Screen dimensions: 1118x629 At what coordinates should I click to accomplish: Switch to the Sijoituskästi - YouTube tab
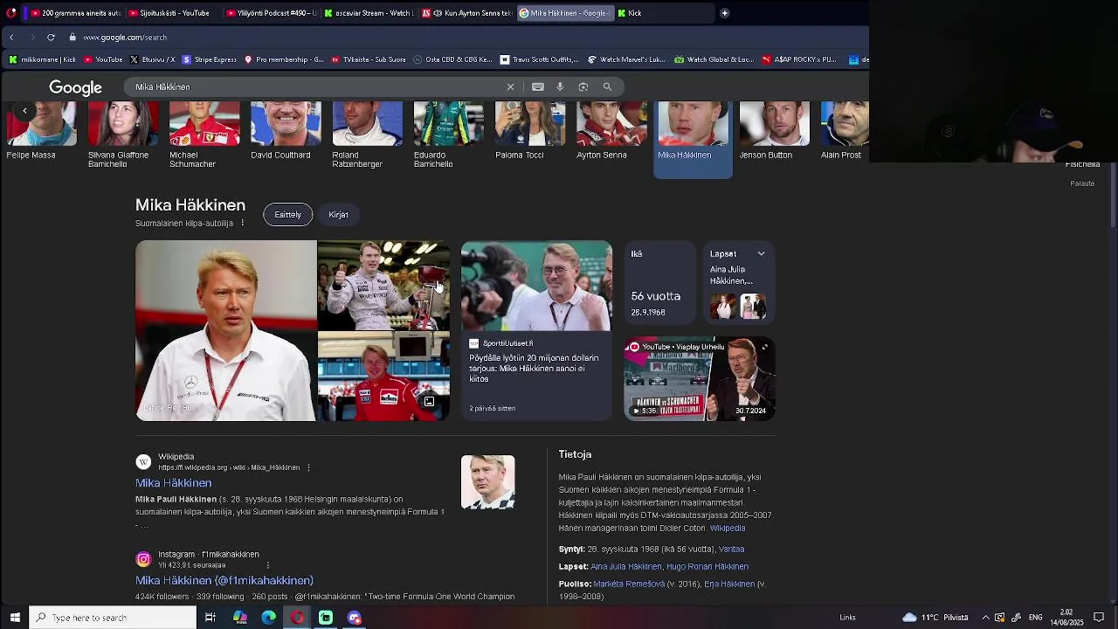pyautogui.click(x=174, y=13)
